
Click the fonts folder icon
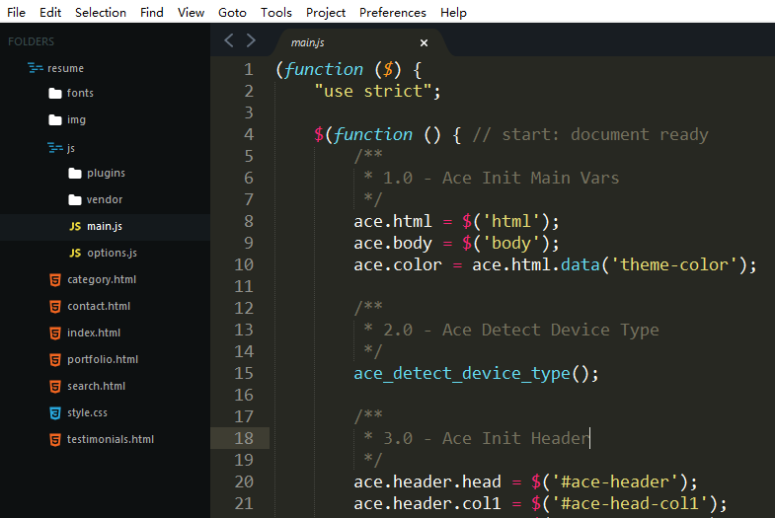point(55,94)
